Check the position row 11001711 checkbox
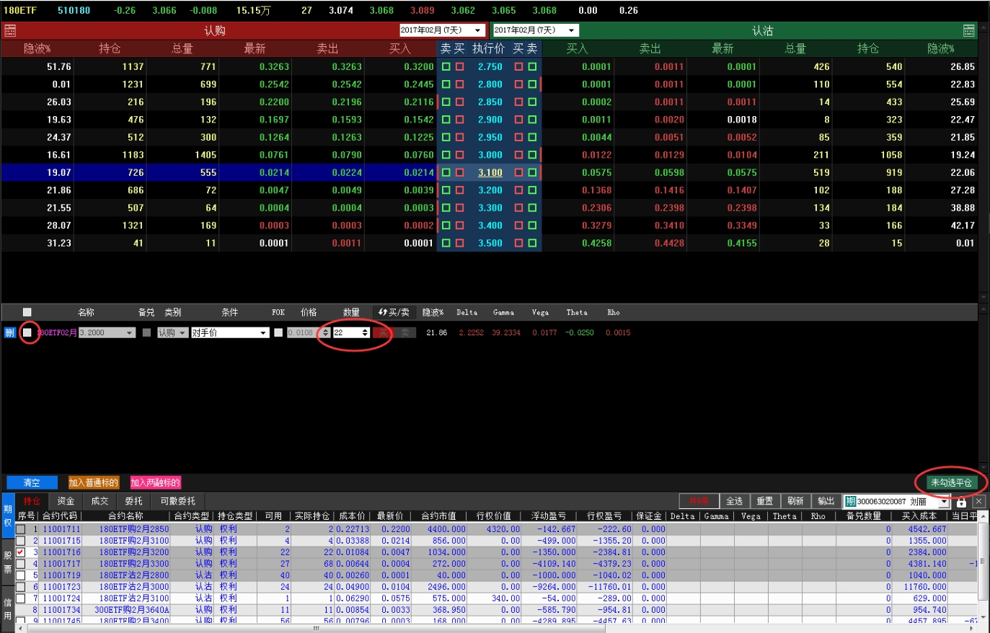990x633 pixels. pyautogui.click(x=20, y=529)
